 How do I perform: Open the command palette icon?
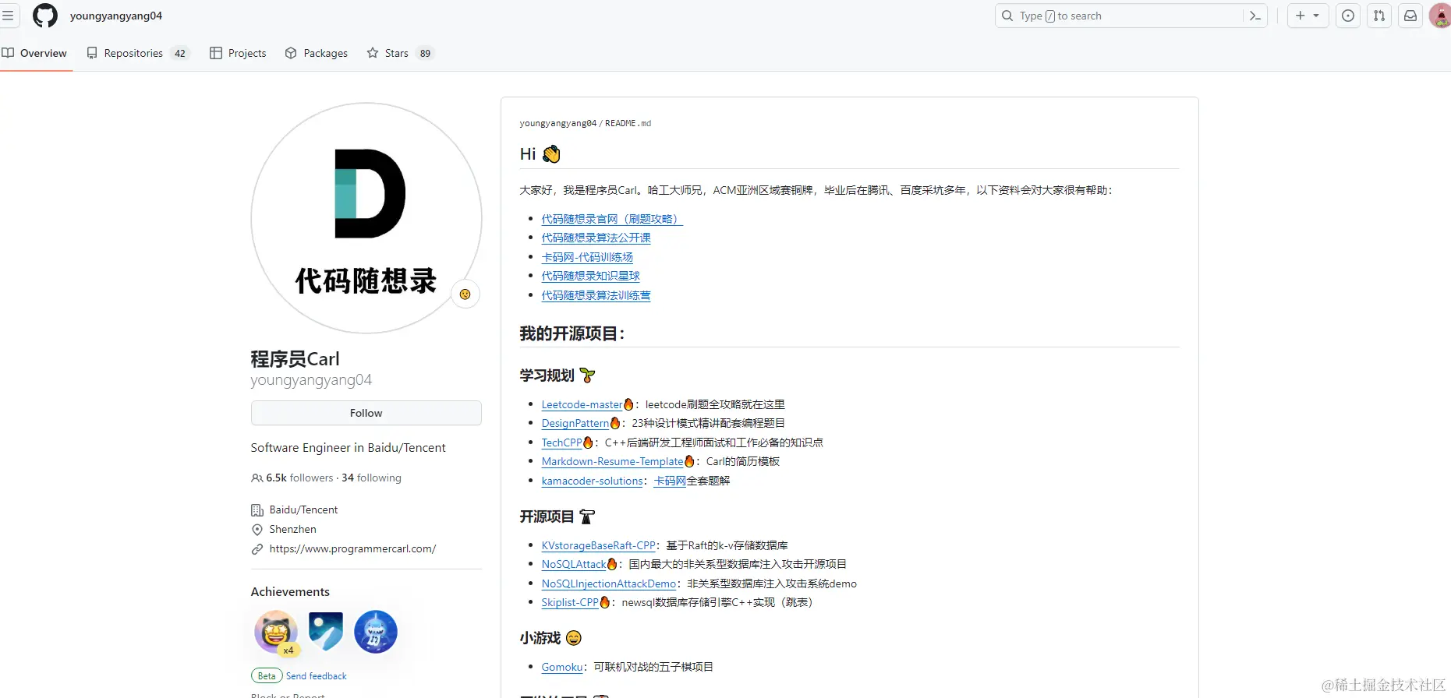point(1255,16)
